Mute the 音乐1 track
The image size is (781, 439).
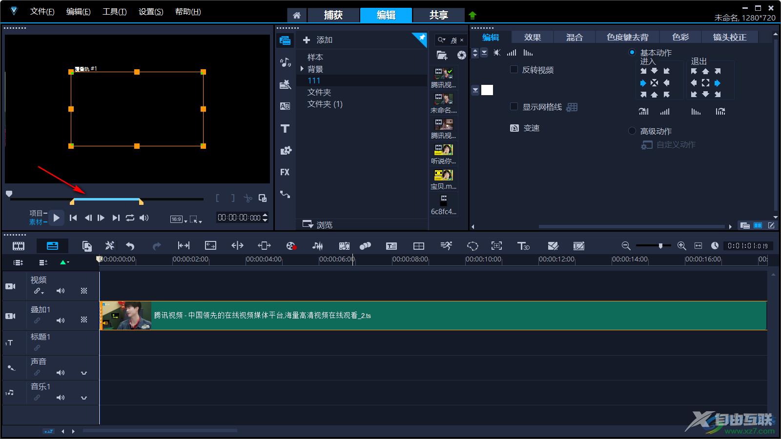(x=61, y=398)
